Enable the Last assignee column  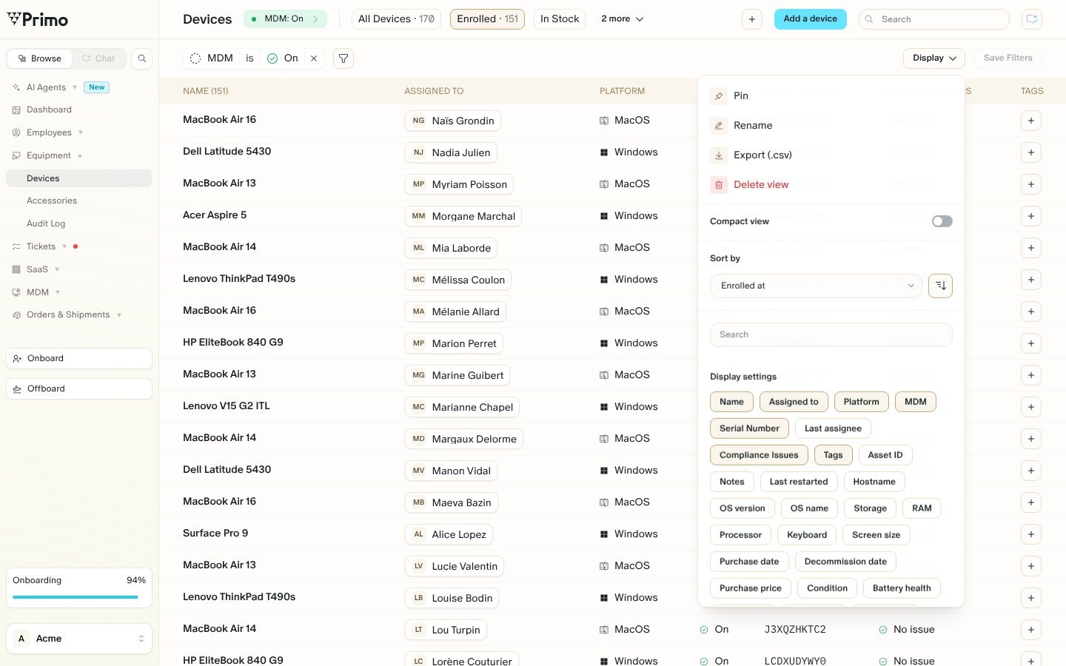[833, 428]
